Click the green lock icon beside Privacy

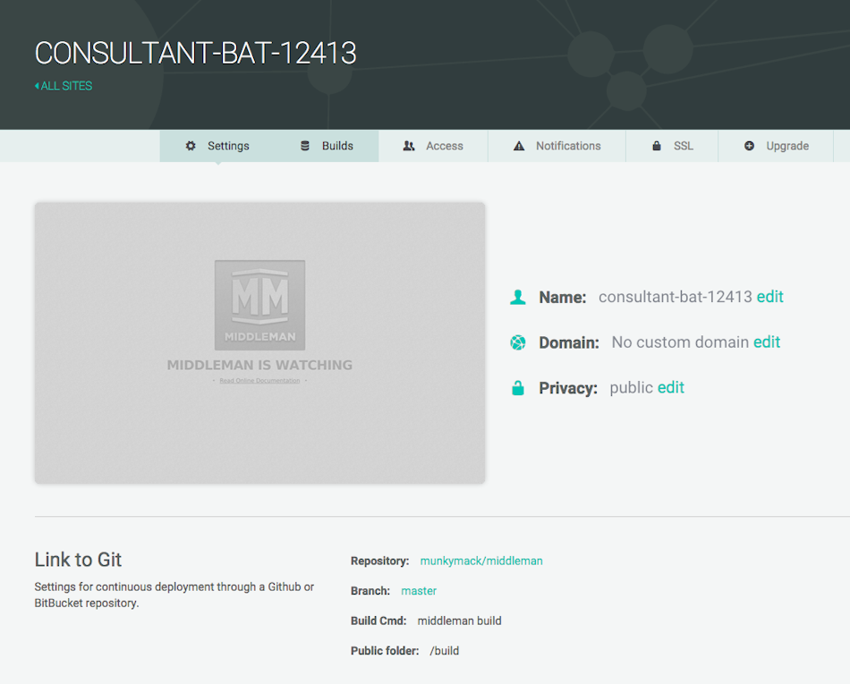pos(518,388)
